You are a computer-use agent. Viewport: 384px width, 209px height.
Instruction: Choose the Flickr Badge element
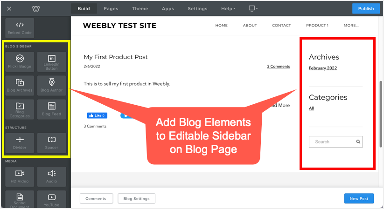[x=20, y=61]
